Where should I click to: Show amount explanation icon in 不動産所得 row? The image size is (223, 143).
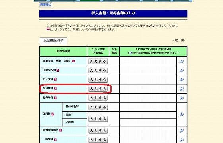(x=182, y=70)
